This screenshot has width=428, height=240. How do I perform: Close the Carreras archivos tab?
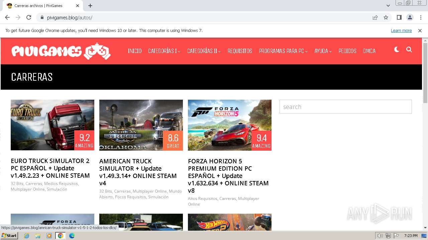tap(78, 6)
